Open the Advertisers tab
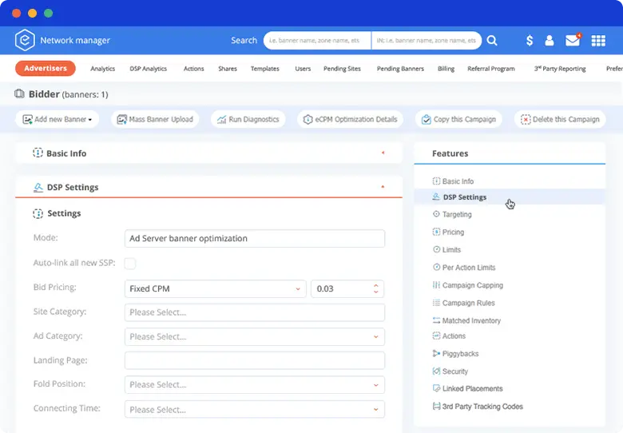623x433 pixels. 46,69
